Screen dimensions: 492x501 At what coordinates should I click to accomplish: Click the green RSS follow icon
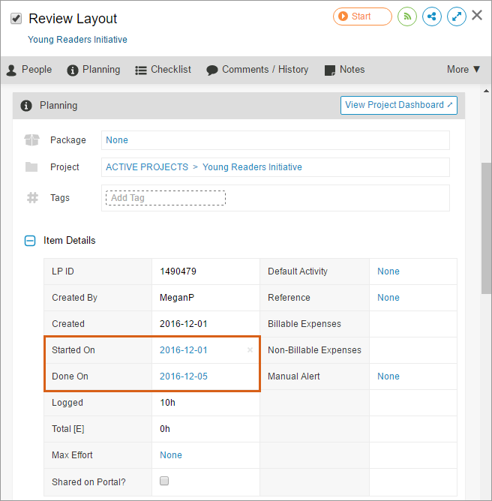click(407, 16)
